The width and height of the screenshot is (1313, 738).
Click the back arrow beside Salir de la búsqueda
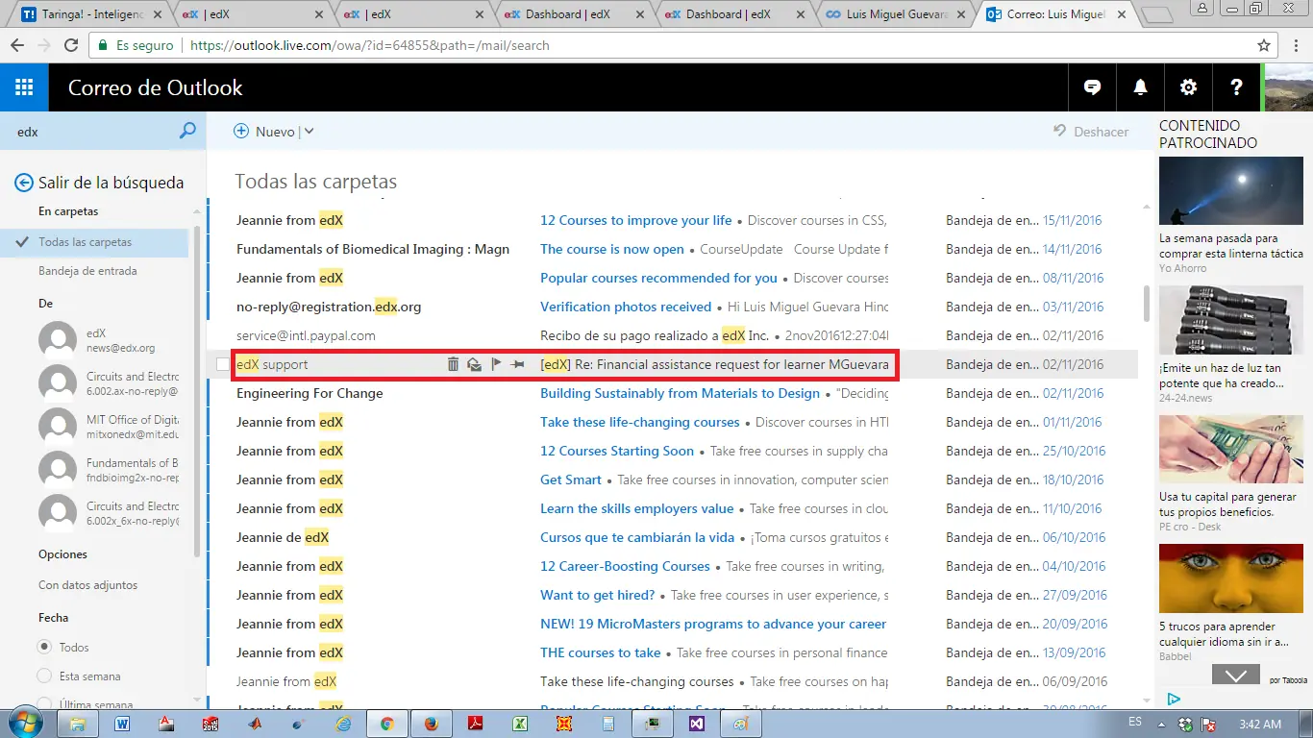pos(23,183)
